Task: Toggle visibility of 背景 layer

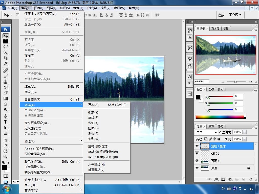Action: (197, 168)
